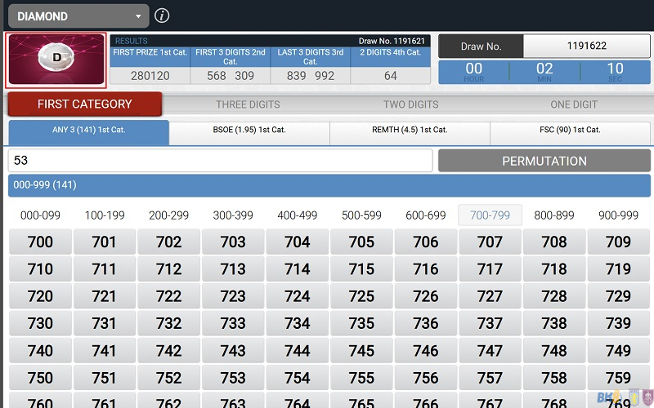This screenshot has width=654, height=408.
Task: Click the info icon beside DIAMOND dropdown
Action: (x=162, y=16)
